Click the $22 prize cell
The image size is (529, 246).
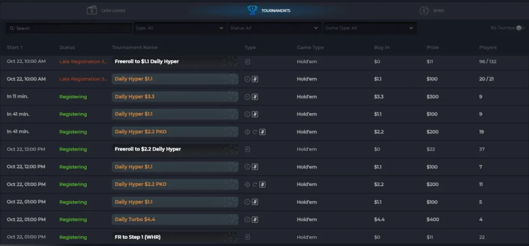[x=431, y=149]
